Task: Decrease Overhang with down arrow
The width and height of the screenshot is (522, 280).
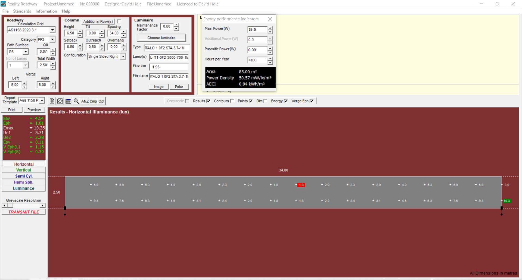Action: point(124,49)
